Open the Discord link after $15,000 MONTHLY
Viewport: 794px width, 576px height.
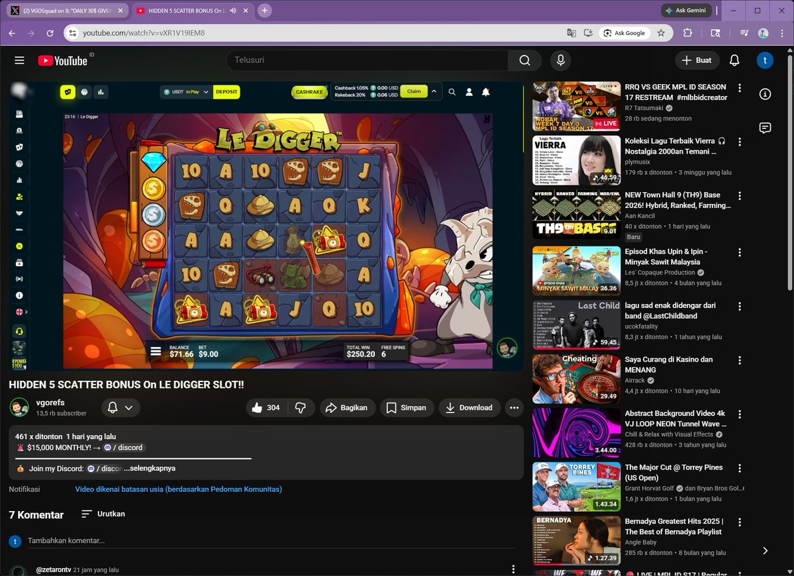click(123, 448)
